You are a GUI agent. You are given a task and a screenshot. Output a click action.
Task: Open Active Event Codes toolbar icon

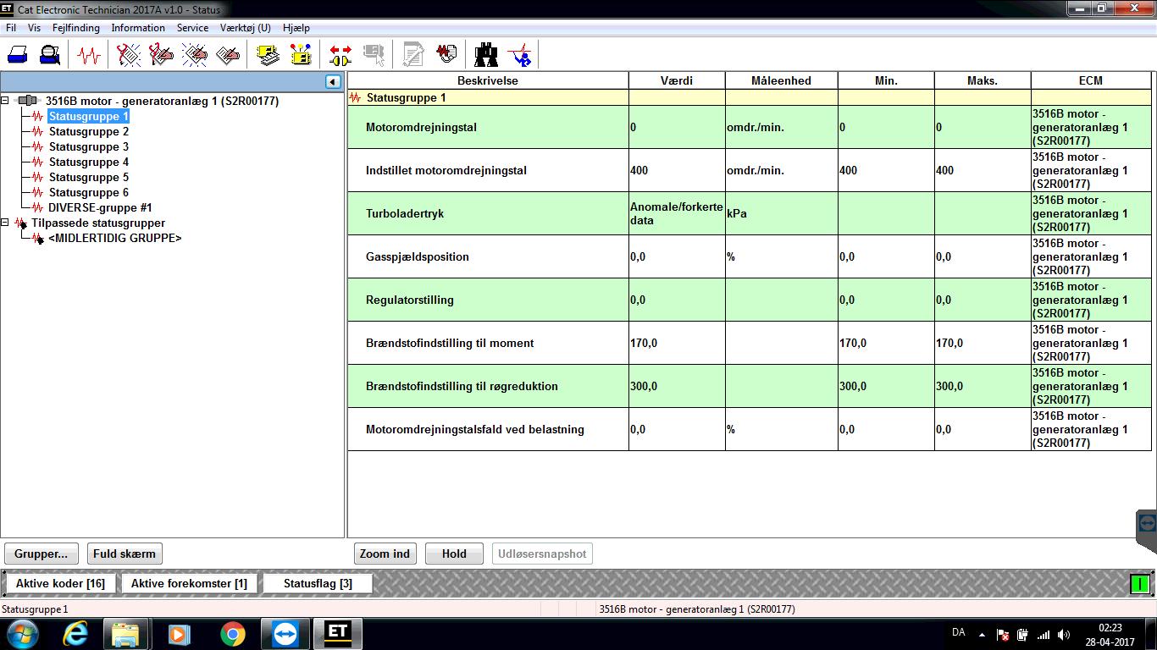[194, 56]
